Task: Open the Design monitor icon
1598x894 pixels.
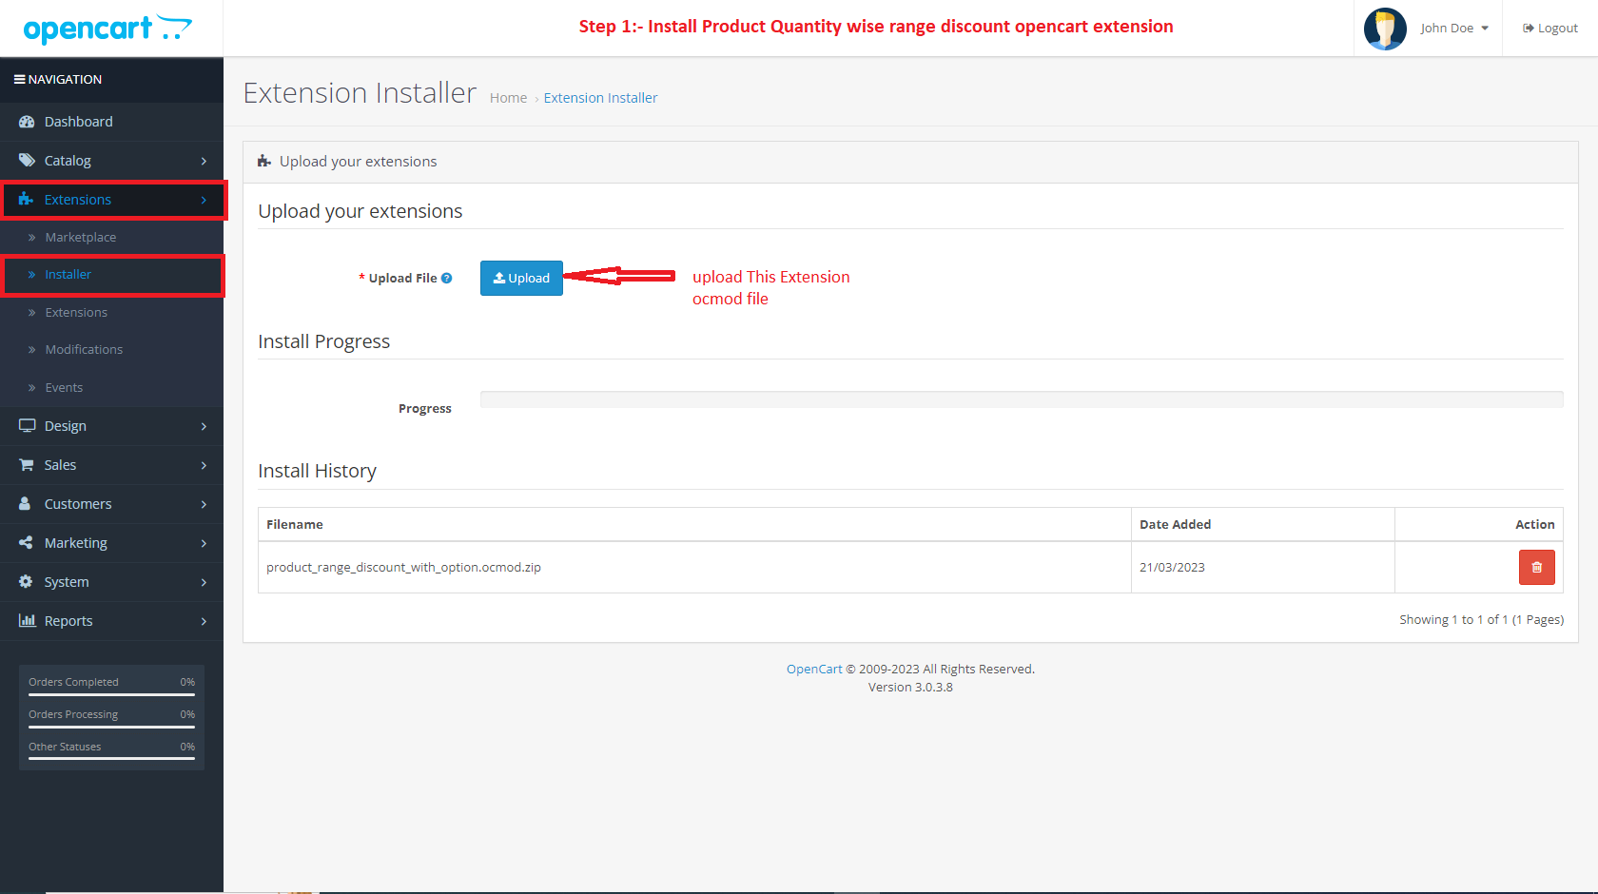Action: pyautogui.click(x=26, y=426)
